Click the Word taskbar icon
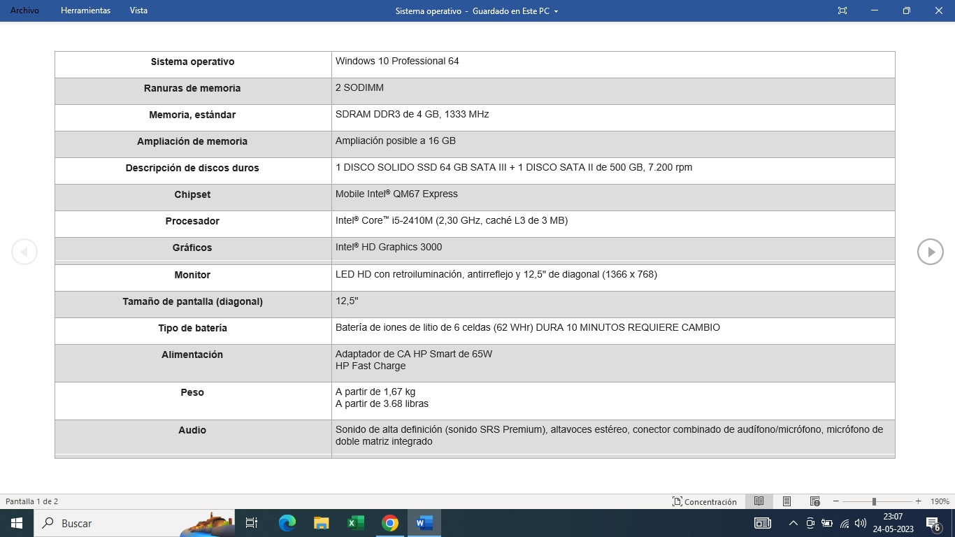The height and width of the screenshot is (537, 955). coord(424,523)
